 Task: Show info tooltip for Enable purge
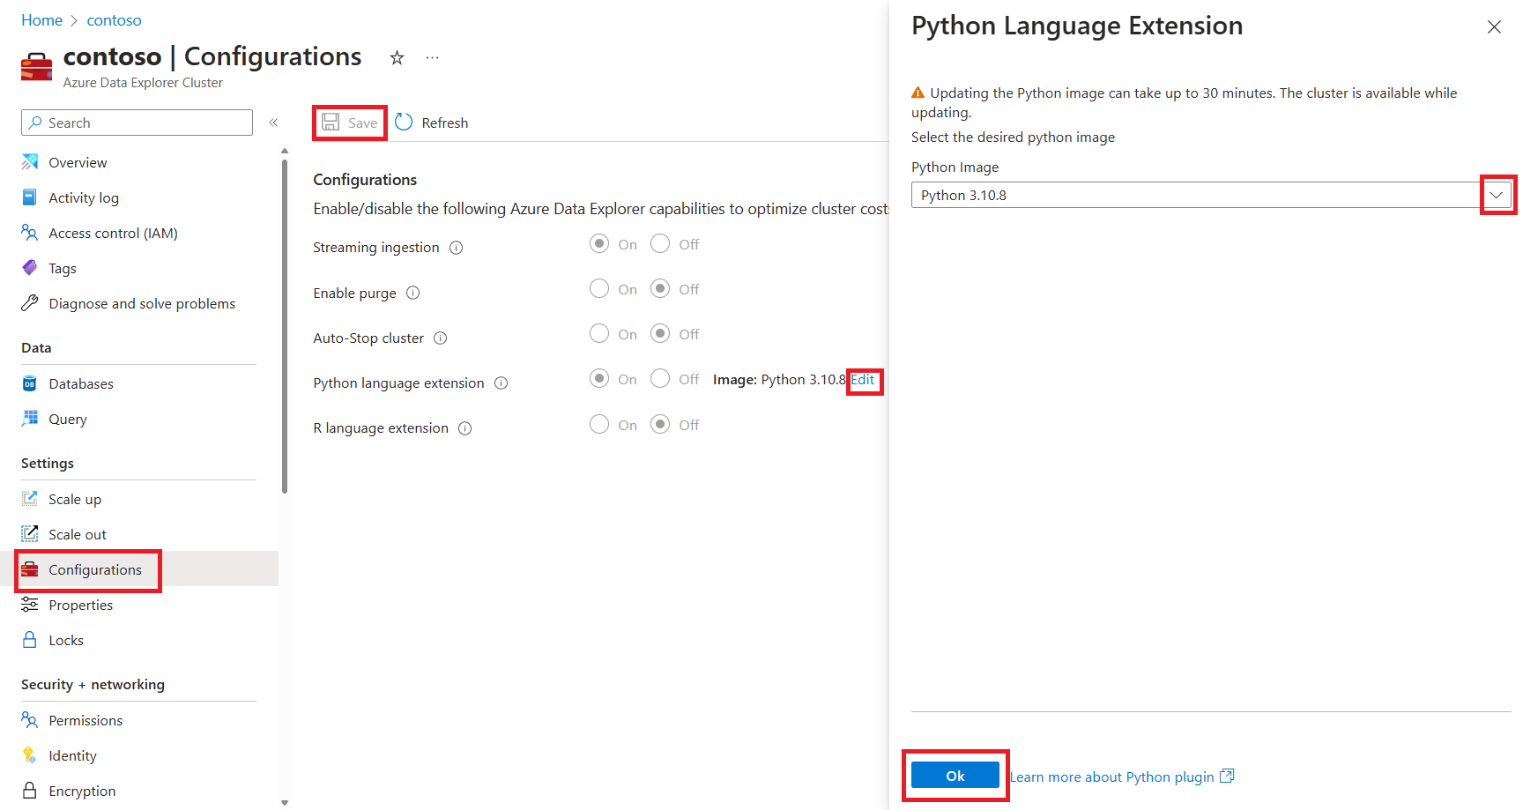click(x=413, y=293)
